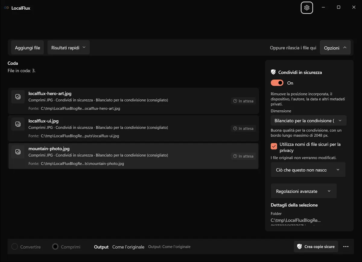Select the localflux-ui.jpg queue item
362x262 pixels.
[133, 128]
